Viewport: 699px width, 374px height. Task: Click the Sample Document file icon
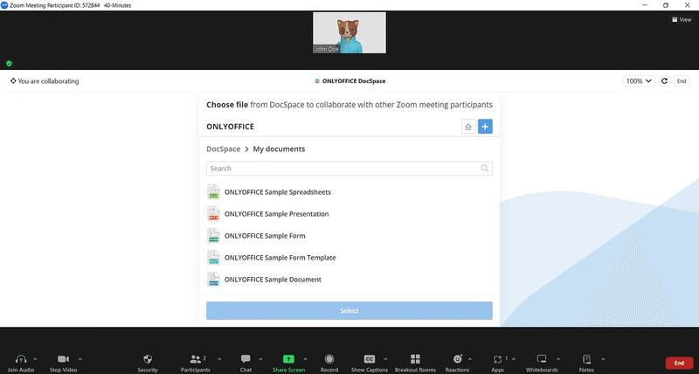213,280
